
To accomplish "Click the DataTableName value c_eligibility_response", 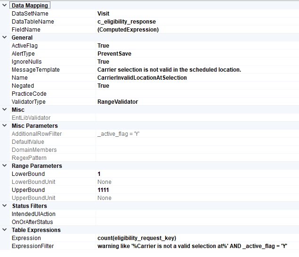I will pyautogui.click(x=126, y=22).
